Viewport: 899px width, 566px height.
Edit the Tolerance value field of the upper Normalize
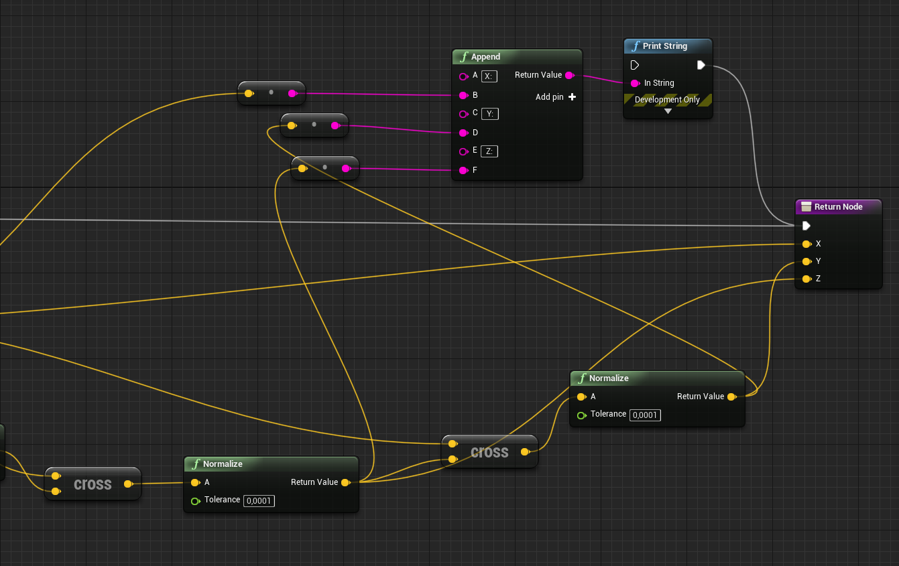click(x=645, y=415)
